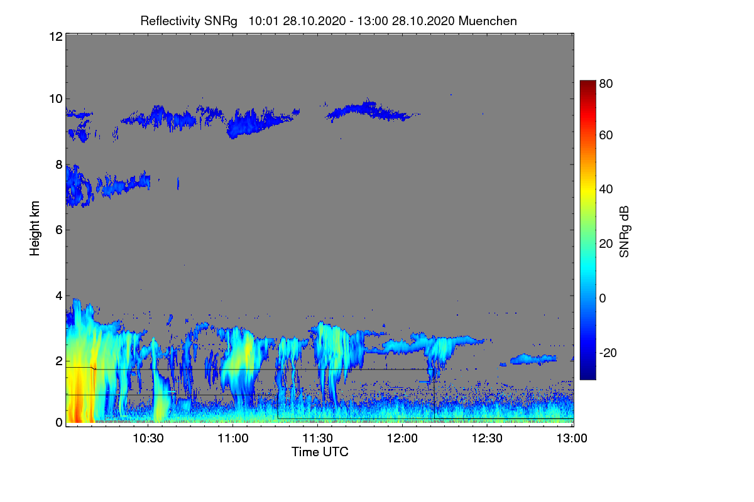Click the main reflectivity plot area
Viewport: 754px width, 502px height.
(x=320, y=230)
